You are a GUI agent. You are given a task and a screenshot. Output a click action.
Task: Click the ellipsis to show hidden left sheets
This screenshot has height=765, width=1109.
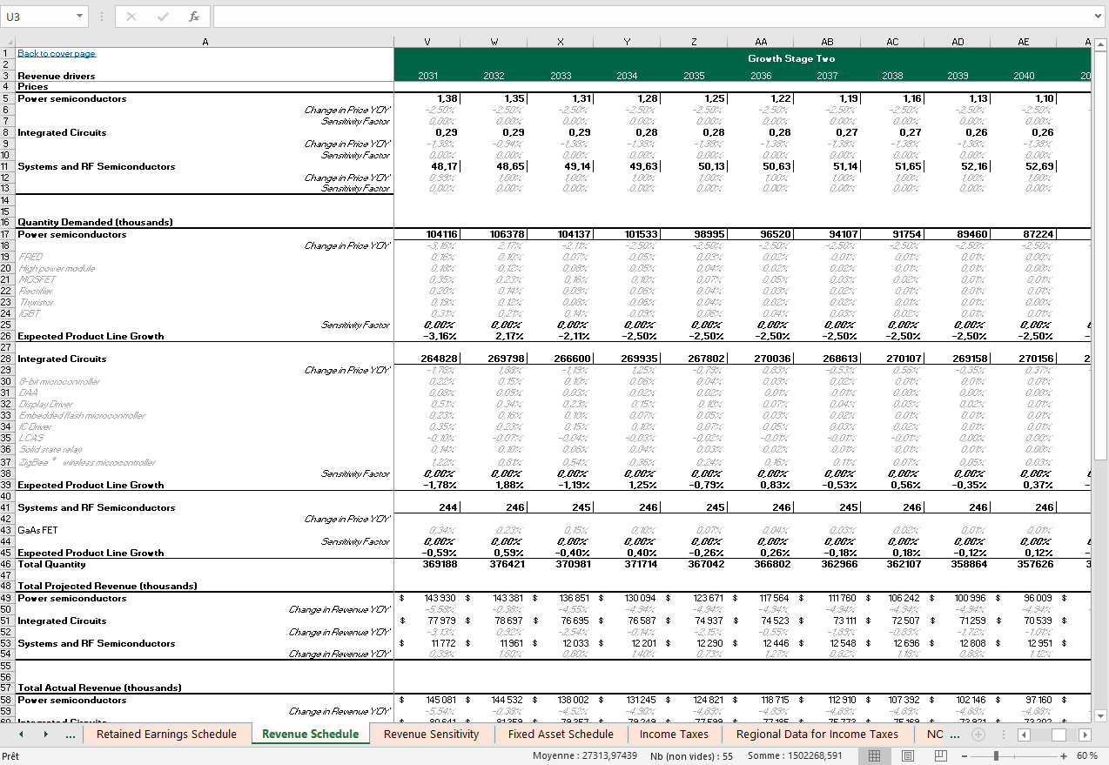point(71,735)
